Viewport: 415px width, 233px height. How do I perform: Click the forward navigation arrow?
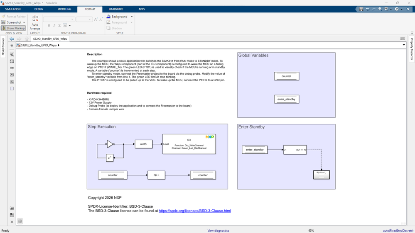point(19,39)
